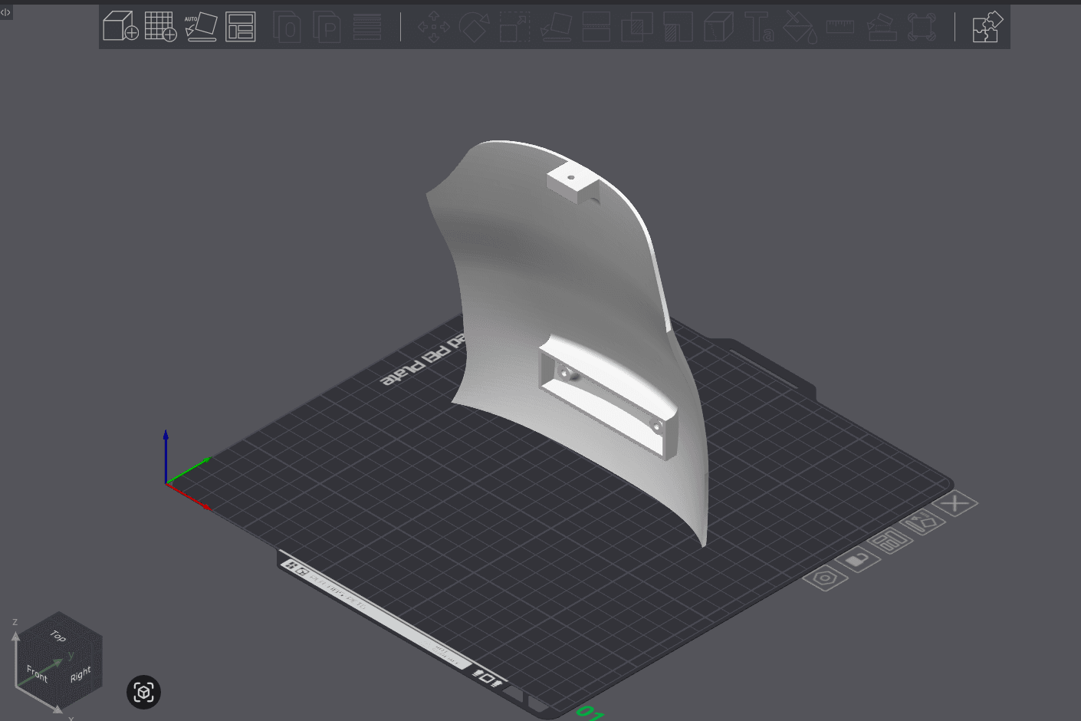Delete the current plate via X icon

point(956,502)
